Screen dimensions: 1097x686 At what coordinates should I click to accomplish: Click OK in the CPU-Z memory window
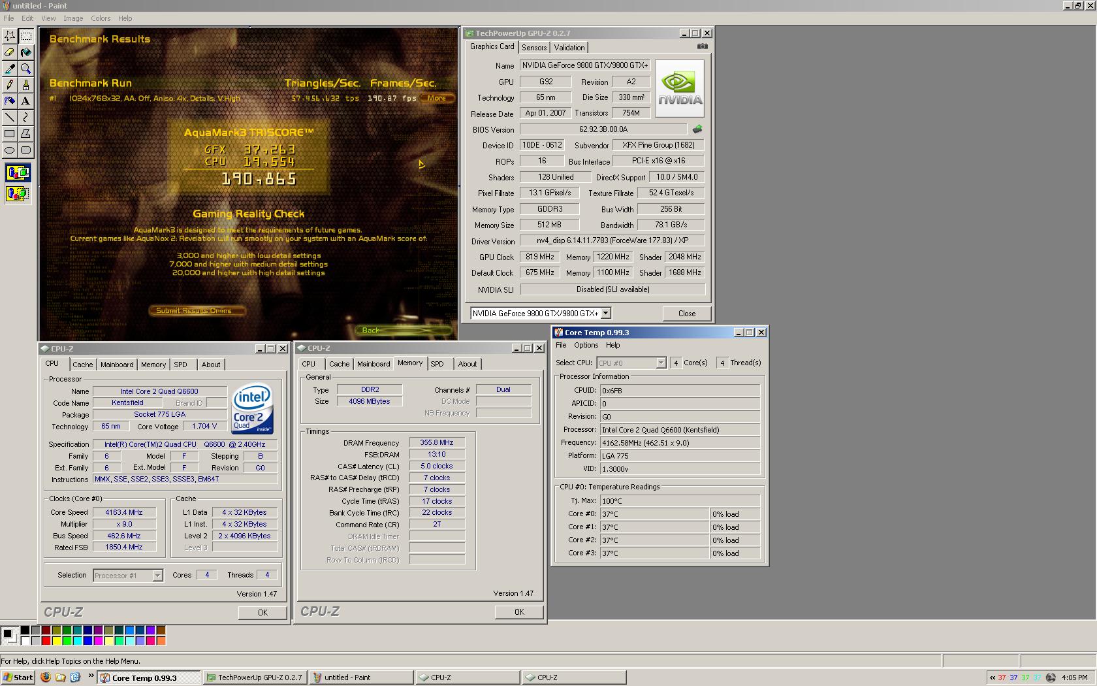(x=519, y=612)
